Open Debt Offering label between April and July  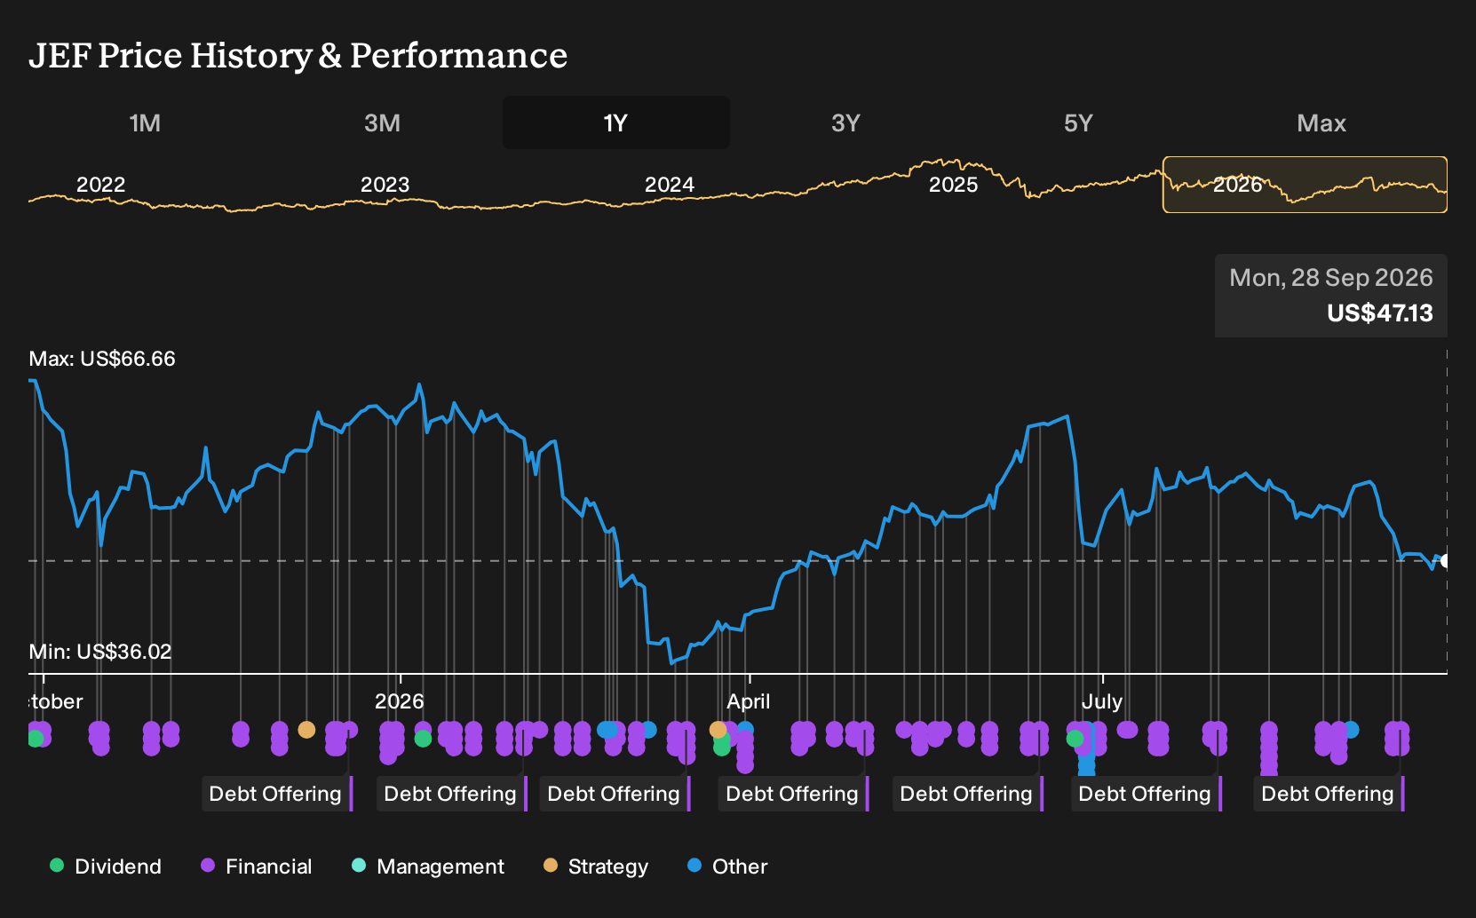point(968,794)
